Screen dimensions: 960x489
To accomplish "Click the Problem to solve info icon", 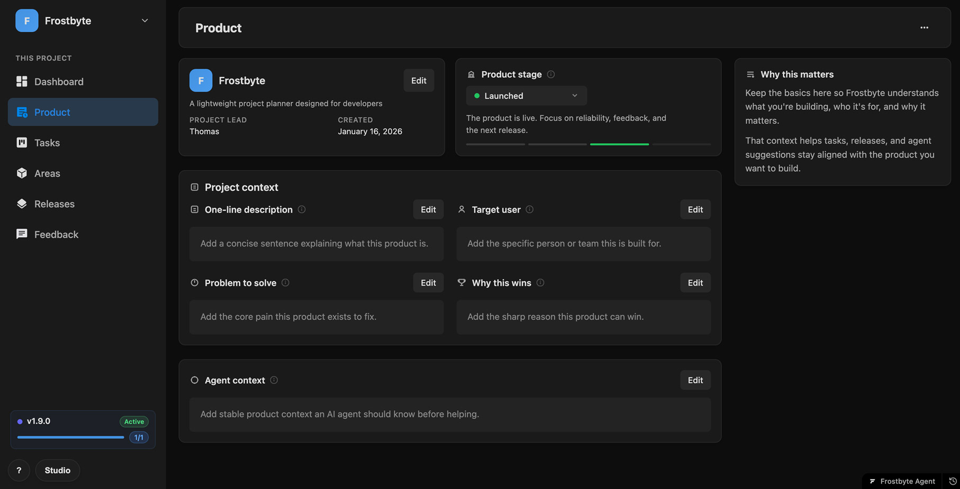I will (285, 283).
